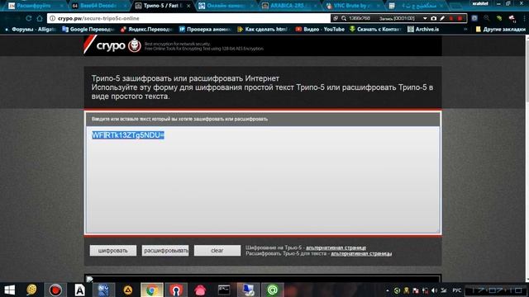Open the Archive.is bookmark
The width and height of the screenshot is (529, 297).
tap(423, 30)
